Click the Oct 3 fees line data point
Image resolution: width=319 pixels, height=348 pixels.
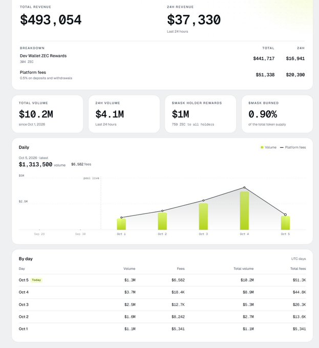pos(203,201)
